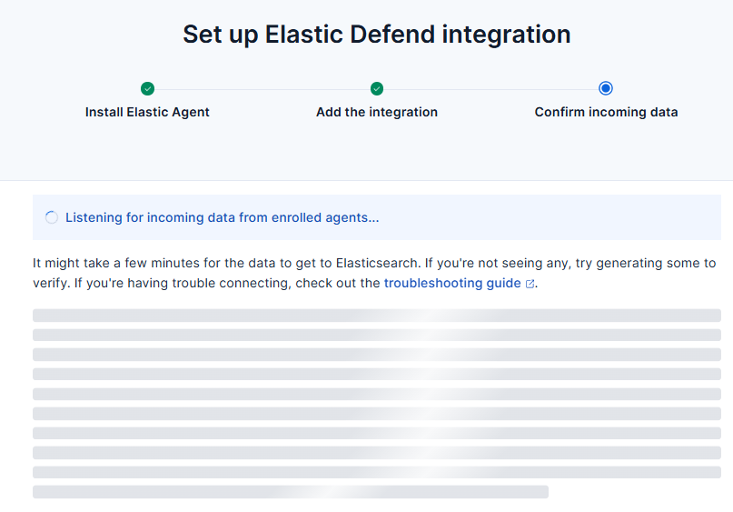Go to the Add the integration step
This screenshot has width=733, height=512.
tap(377, 113)
